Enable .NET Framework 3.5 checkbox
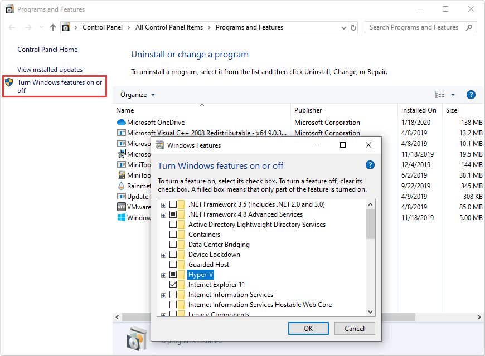Viewport: 485px width, 356px height. 173,204
